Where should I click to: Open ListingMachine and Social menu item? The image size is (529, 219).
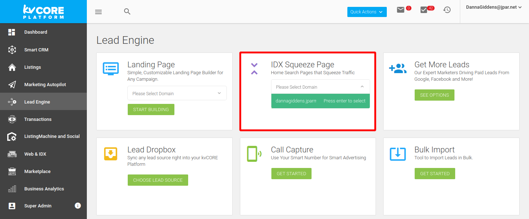[x=43, y=136]
